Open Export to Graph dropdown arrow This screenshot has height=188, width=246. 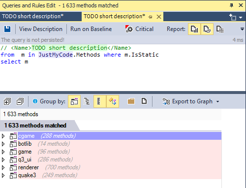point(217,102)
